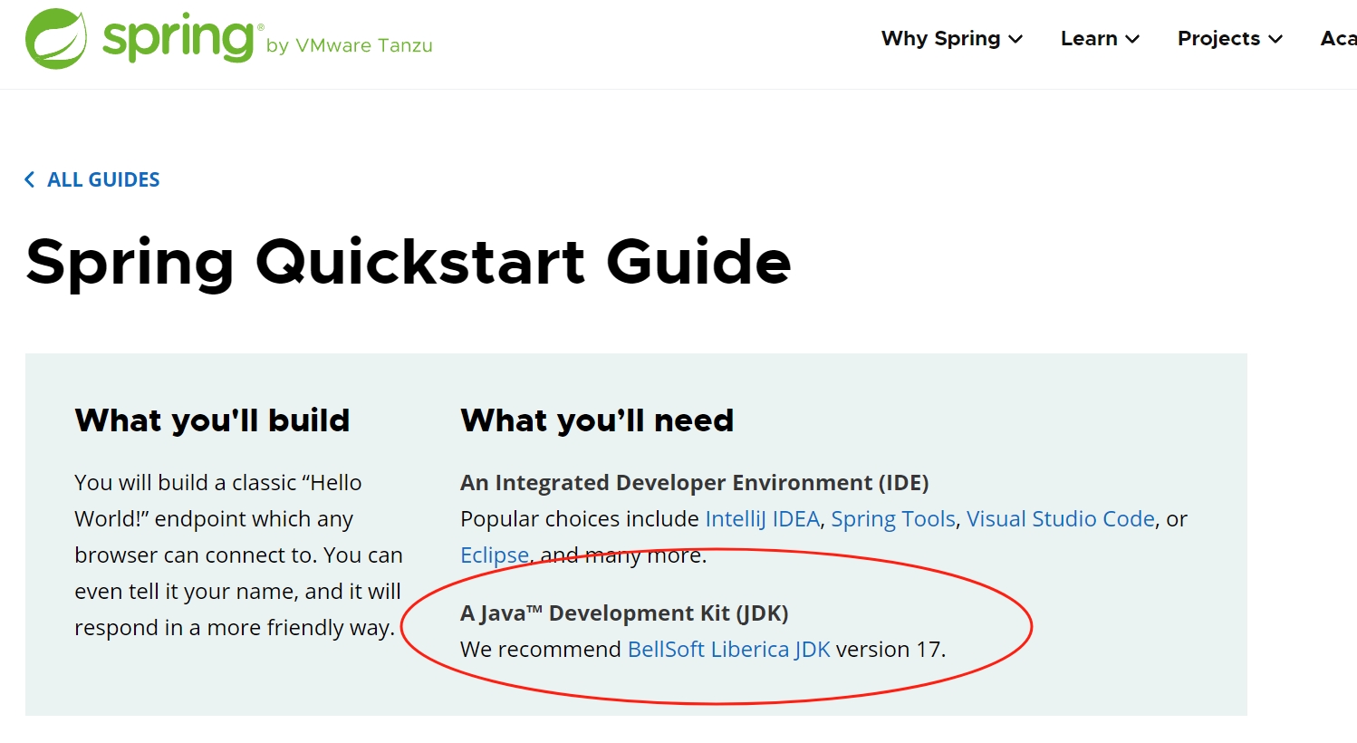Viewport: 1357px width, 743px height.
Task: Open the IntelliJ IDEA link
Action: (764, 518)
